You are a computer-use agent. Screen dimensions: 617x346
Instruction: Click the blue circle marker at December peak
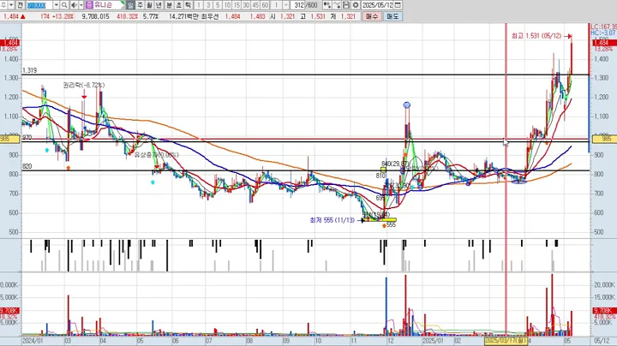pos(407,105)
